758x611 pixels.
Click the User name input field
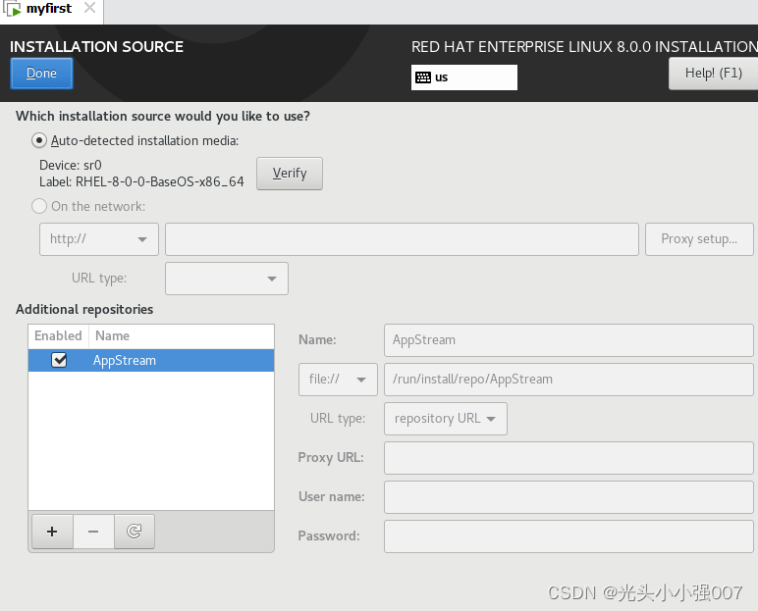click(568, 496)
